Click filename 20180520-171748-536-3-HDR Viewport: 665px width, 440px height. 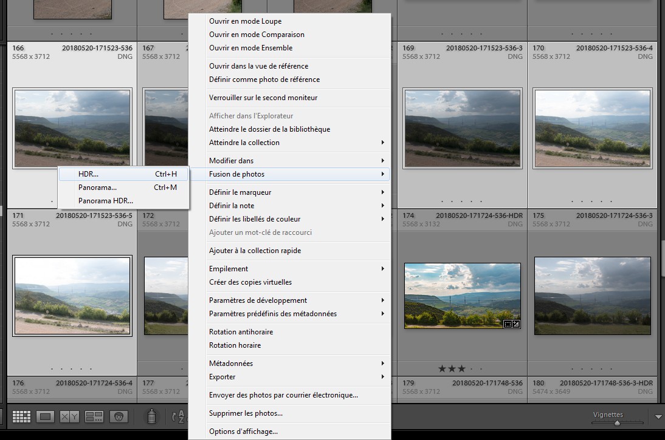607,383
